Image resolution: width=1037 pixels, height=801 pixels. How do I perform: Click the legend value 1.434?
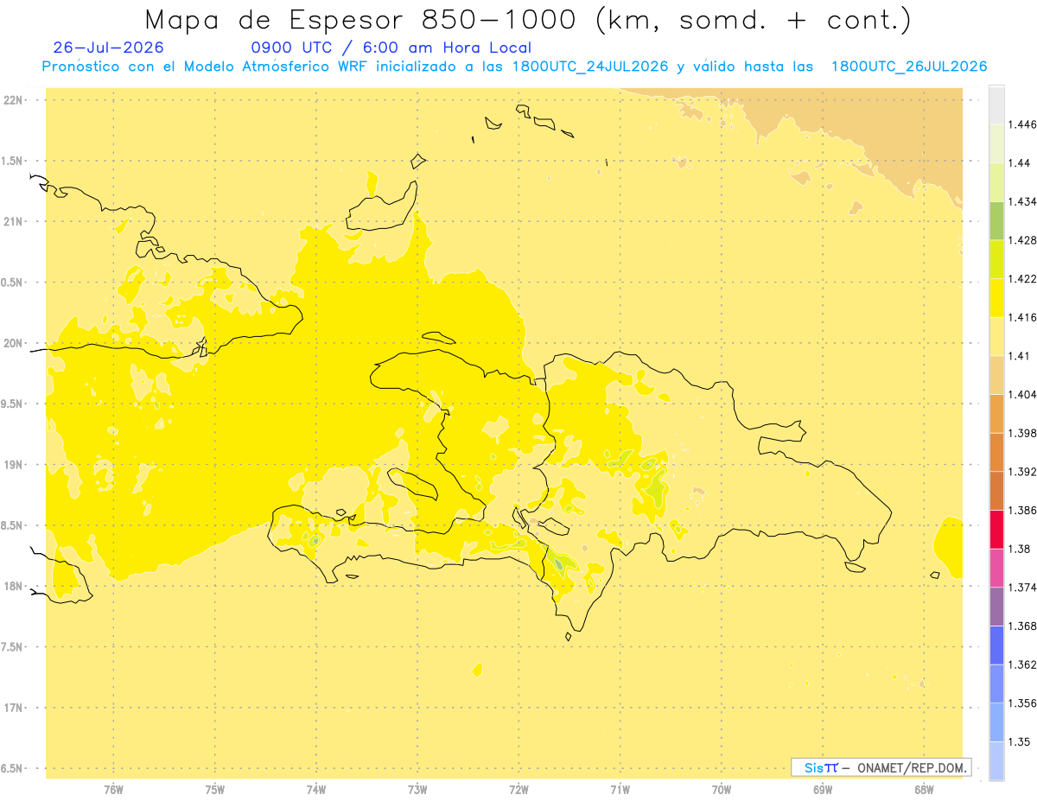point(1022,201)
